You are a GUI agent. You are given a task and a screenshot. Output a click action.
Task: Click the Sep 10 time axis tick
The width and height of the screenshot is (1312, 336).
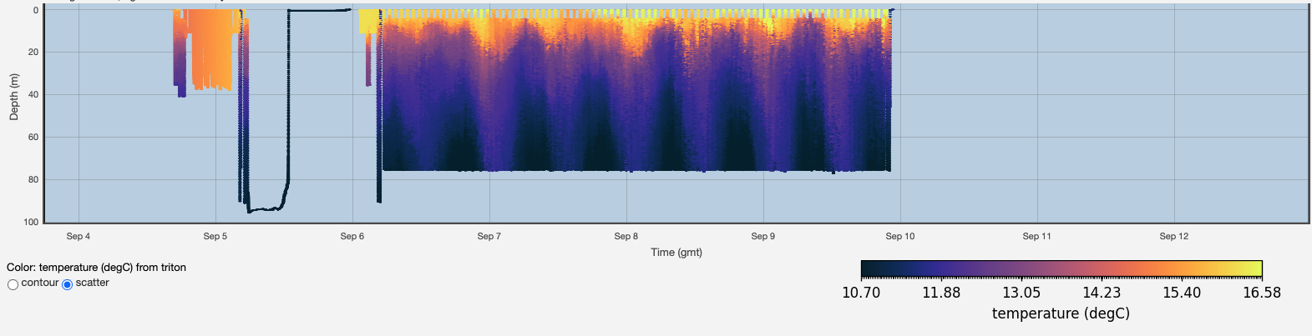pos(899,236)
